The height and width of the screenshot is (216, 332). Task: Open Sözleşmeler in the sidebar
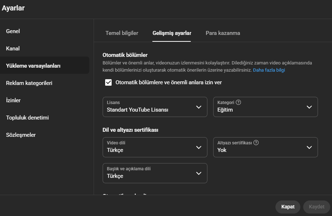tap(21, 135)
